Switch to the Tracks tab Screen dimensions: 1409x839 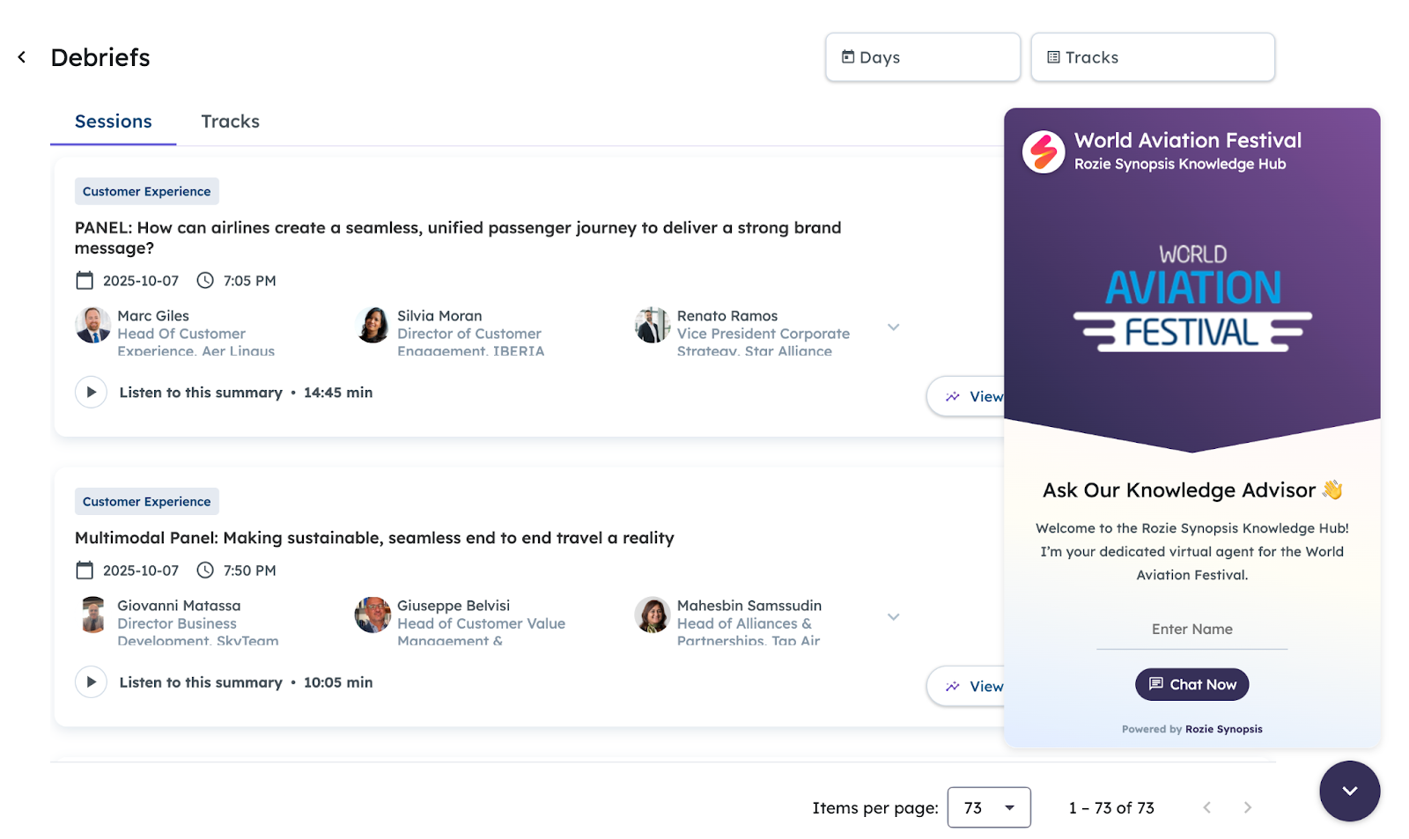[230, 121]
